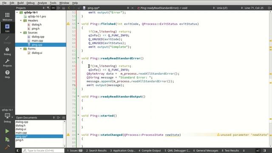The width and height of the screenshot is (272, 153).
Task: Go forward in navigation history
Action: pos(74,8)
